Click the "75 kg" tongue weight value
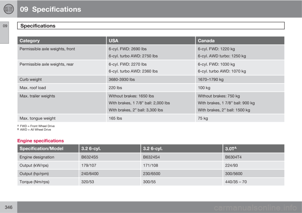The image size is (302, 213). point(203,118)
